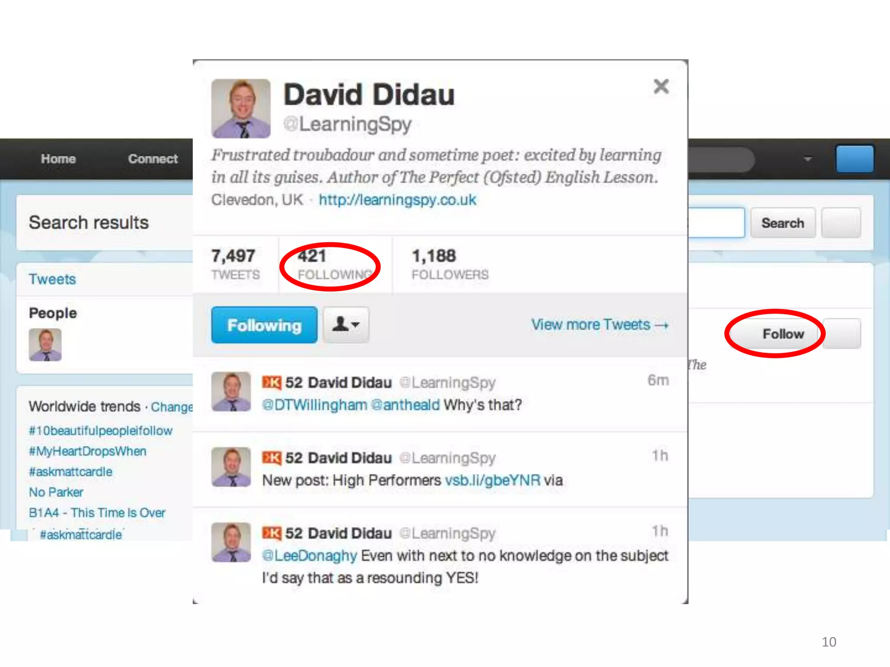Select the Tweets filter in sidebar

[52, 279]
